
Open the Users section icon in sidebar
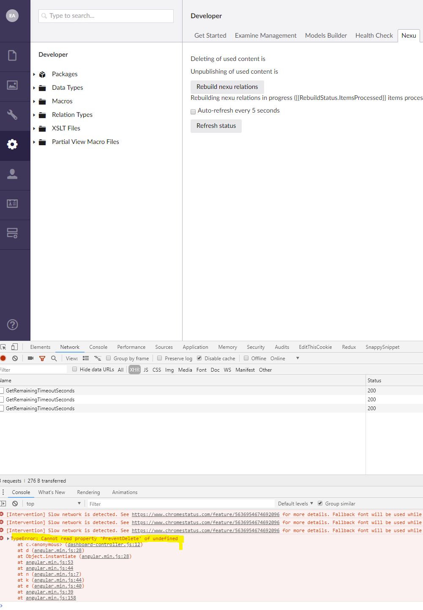click(x=12, y=174)
